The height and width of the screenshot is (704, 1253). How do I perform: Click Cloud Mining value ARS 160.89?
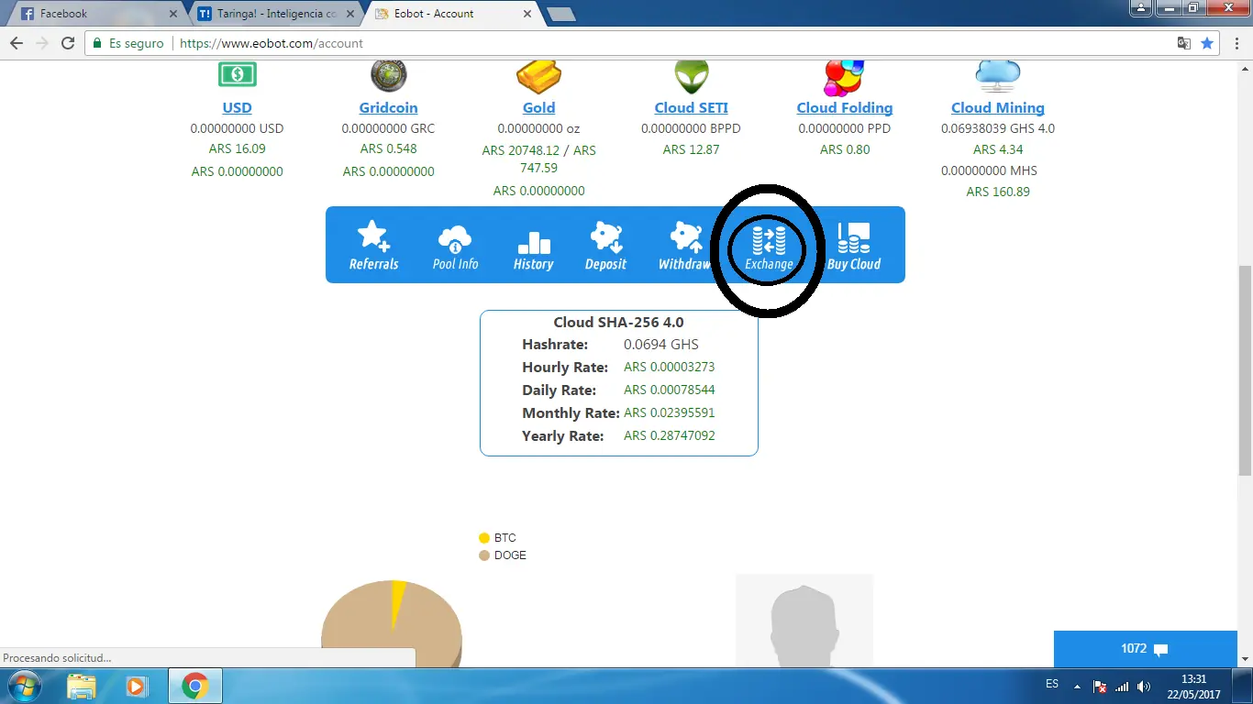coord(998,192)
